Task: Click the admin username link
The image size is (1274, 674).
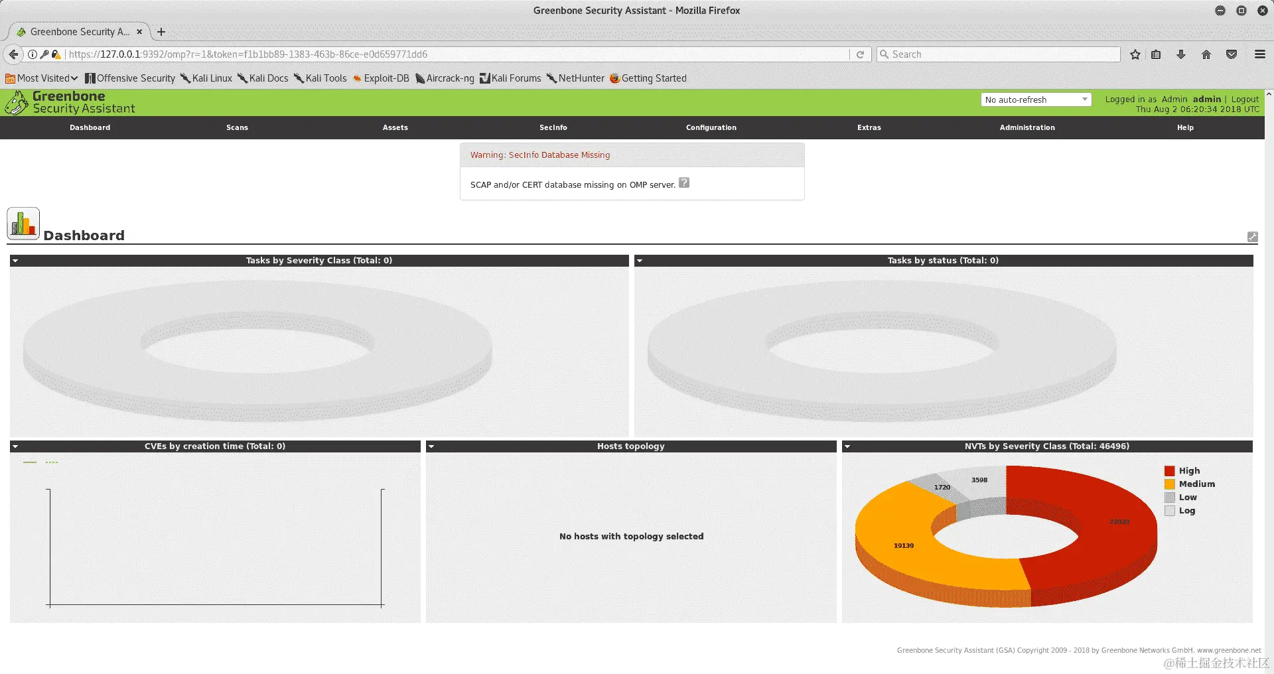Action: click(1207, 99)
